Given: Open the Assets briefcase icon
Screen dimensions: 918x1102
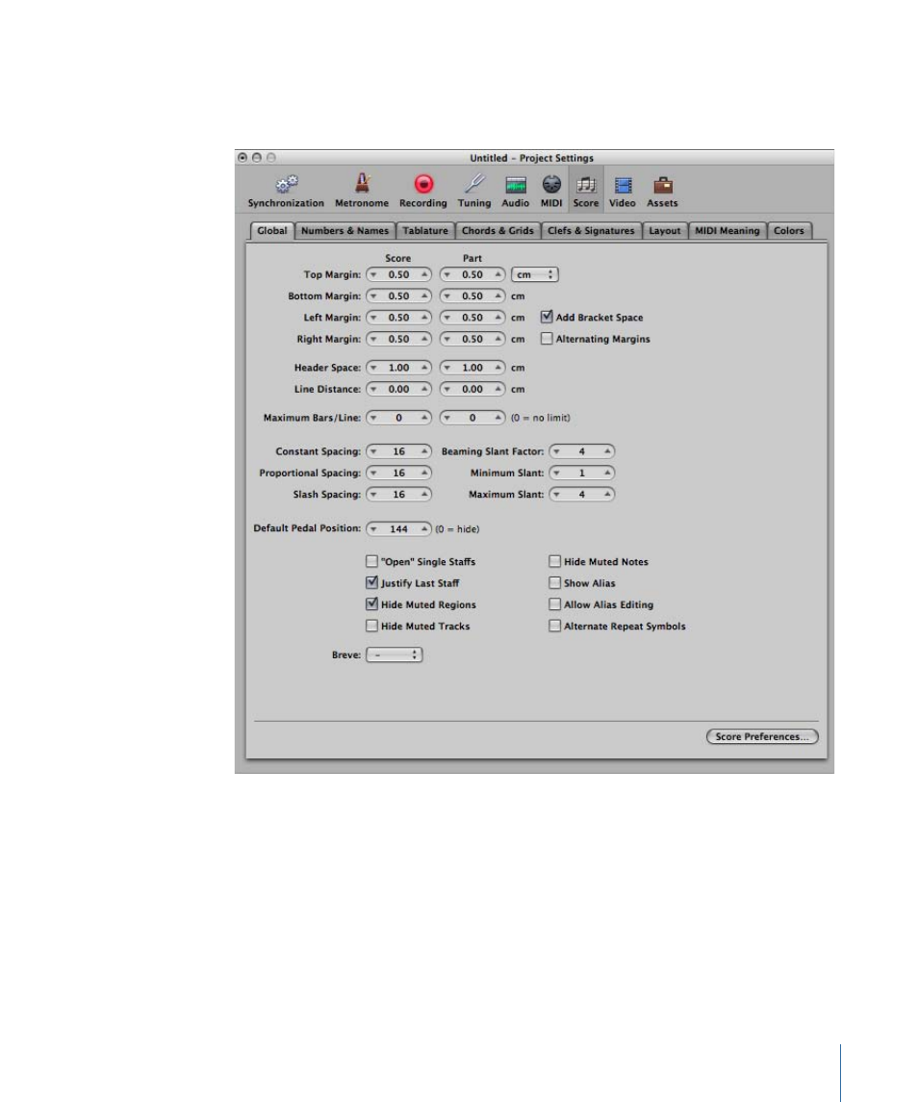Looking at the screenshot, I should (x=663, y=192).
